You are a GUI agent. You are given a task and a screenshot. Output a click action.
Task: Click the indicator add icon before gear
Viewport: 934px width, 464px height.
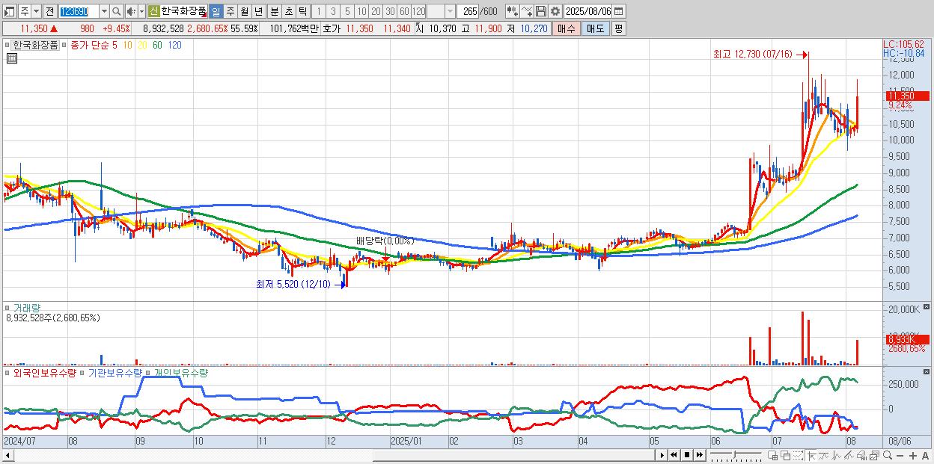coord(513,11)
